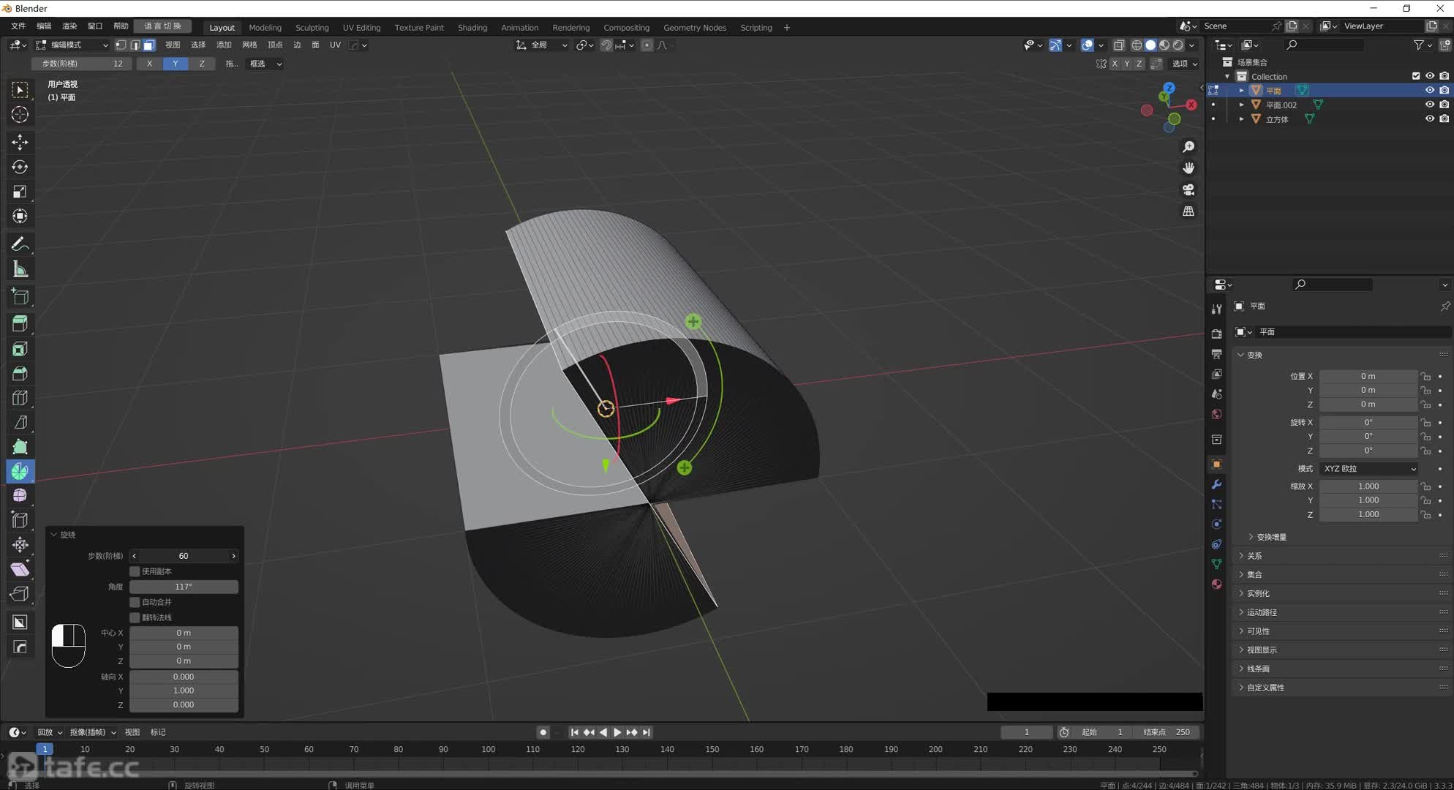Expand the 集合 panel
Viewport: 1454px width, 790px height.
[1254, 574]
